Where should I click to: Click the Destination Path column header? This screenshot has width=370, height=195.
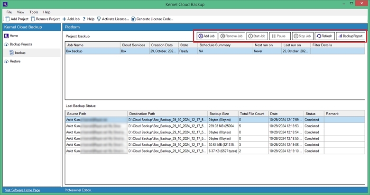point(167,114)
